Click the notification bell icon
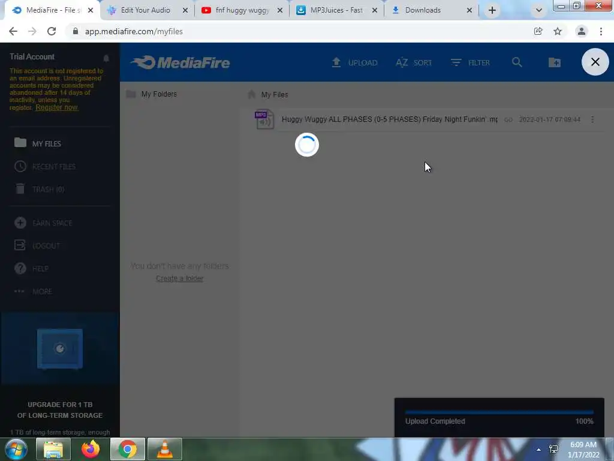This screenshot has width=614, height=461. (x=106, y=58)
